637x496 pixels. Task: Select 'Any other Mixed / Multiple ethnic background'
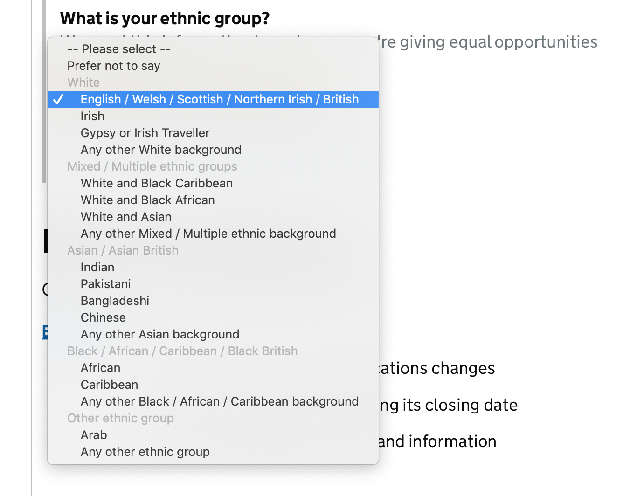pyautogui.click(x=208, y=234)
